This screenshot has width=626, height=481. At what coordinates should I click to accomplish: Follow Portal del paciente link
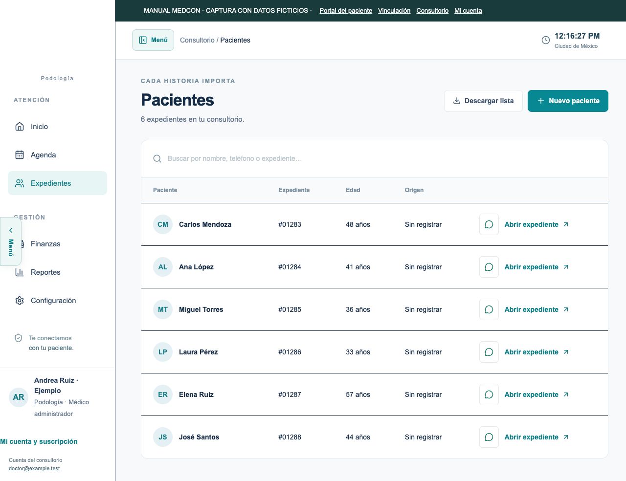point(346,11)
